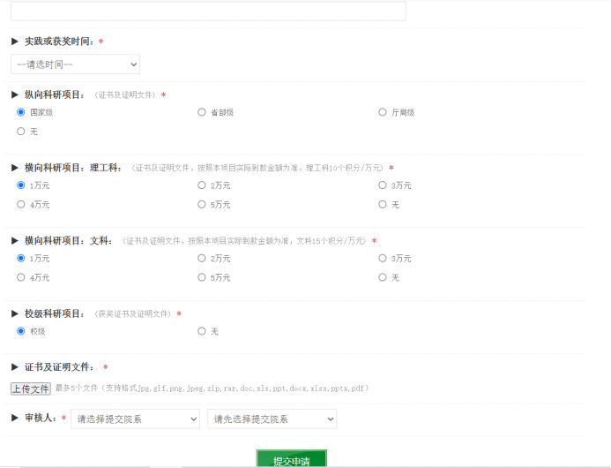
Task: Click the triangle marker beside 证书及证明文件
Action: pyautogui.click(x=15, y=367)
